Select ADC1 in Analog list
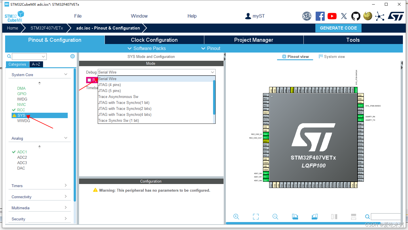Image resolution: width=408 pixels, height=230 pixels. point(22,152)
